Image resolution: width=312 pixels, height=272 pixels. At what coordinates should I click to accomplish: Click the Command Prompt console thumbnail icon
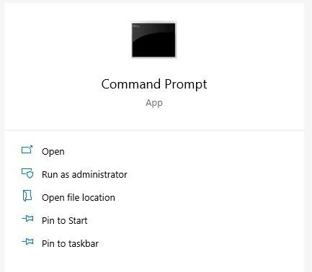coord(153,40)
